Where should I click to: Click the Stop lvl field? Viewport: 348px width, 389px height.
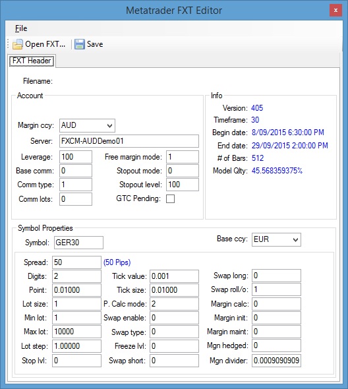coord(76,361)
